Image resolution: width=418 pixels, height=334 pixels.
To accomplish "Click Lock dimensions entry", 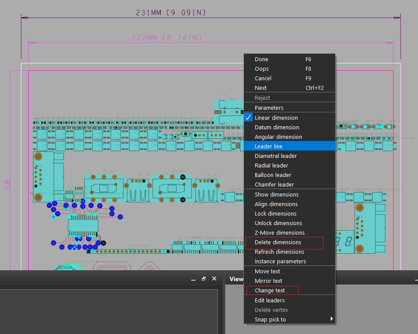I will 275,213.
